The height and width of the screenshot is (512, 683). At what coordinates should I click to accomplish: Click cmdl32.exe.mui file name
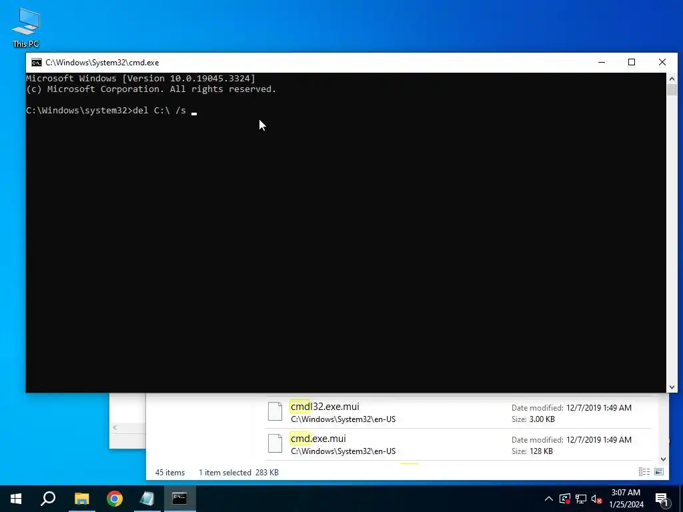325,407
